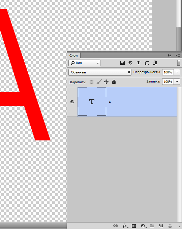Toggle layer filtering switch on/off

(x=179, y=63)
